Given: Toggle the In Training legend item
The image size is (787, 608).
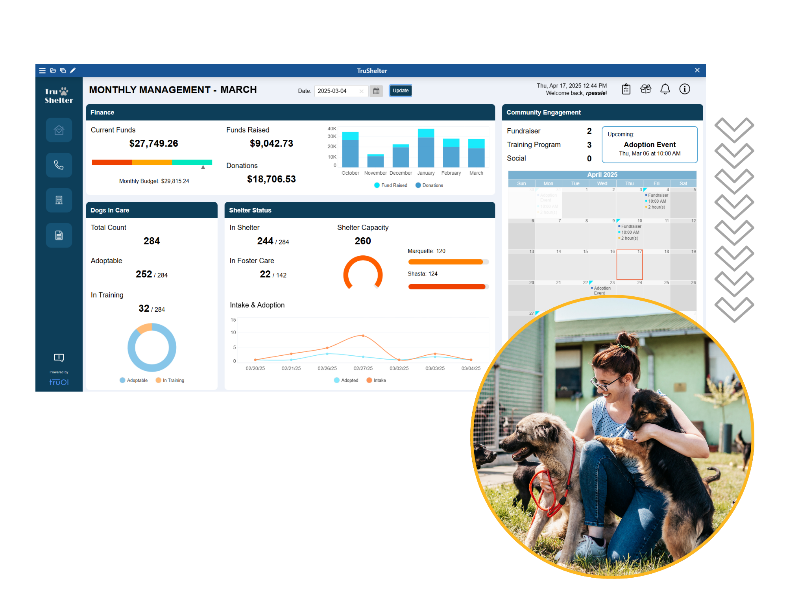Looking at the screenshot, I should [170, 380].
